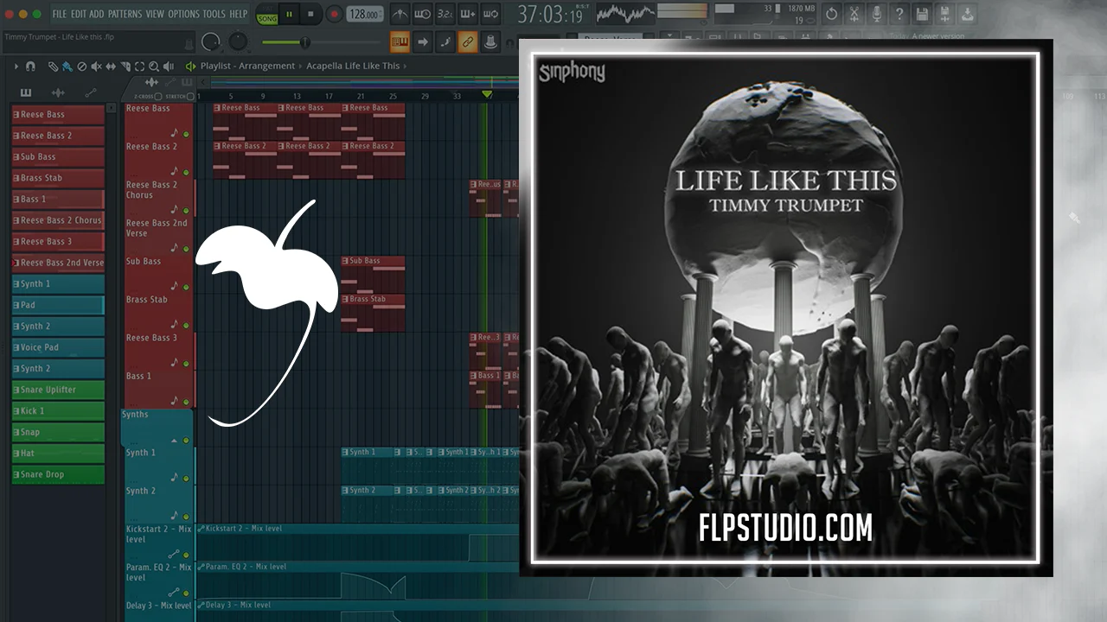Open the EDIT menu
1107x622 pixels.
79,14
